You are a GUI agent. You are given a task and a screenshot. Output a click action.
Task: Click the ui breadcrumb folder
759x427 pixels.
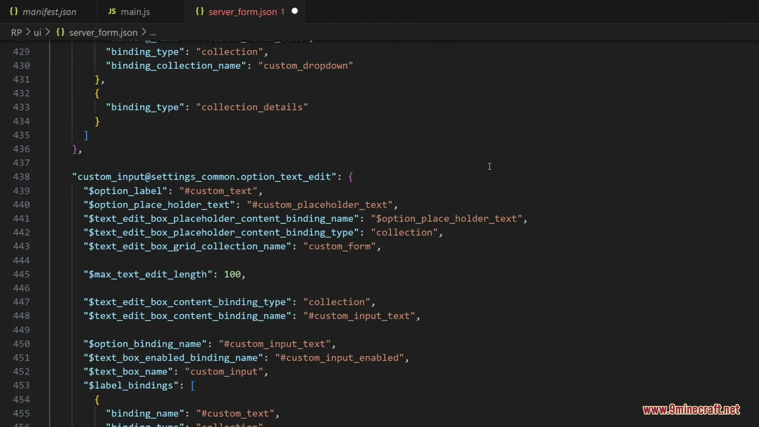pyautogui.click(x=38, y=32)
